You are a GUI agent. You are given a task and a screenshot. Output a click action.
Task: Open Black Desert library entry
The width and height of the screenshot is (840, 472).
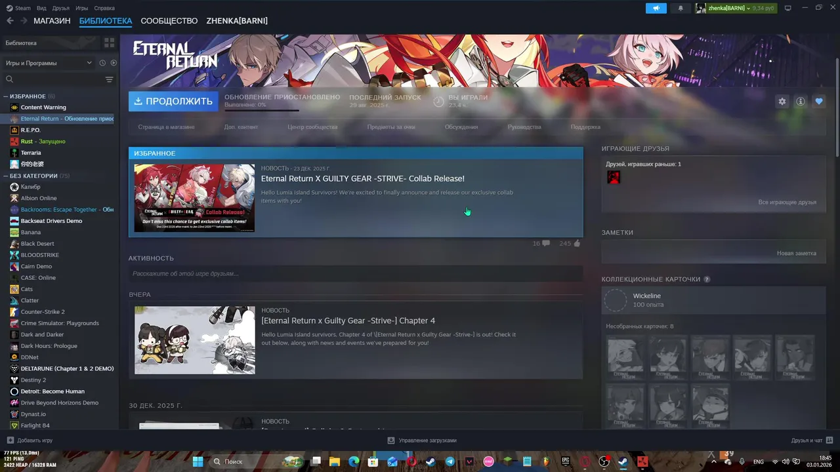point(37,244)
